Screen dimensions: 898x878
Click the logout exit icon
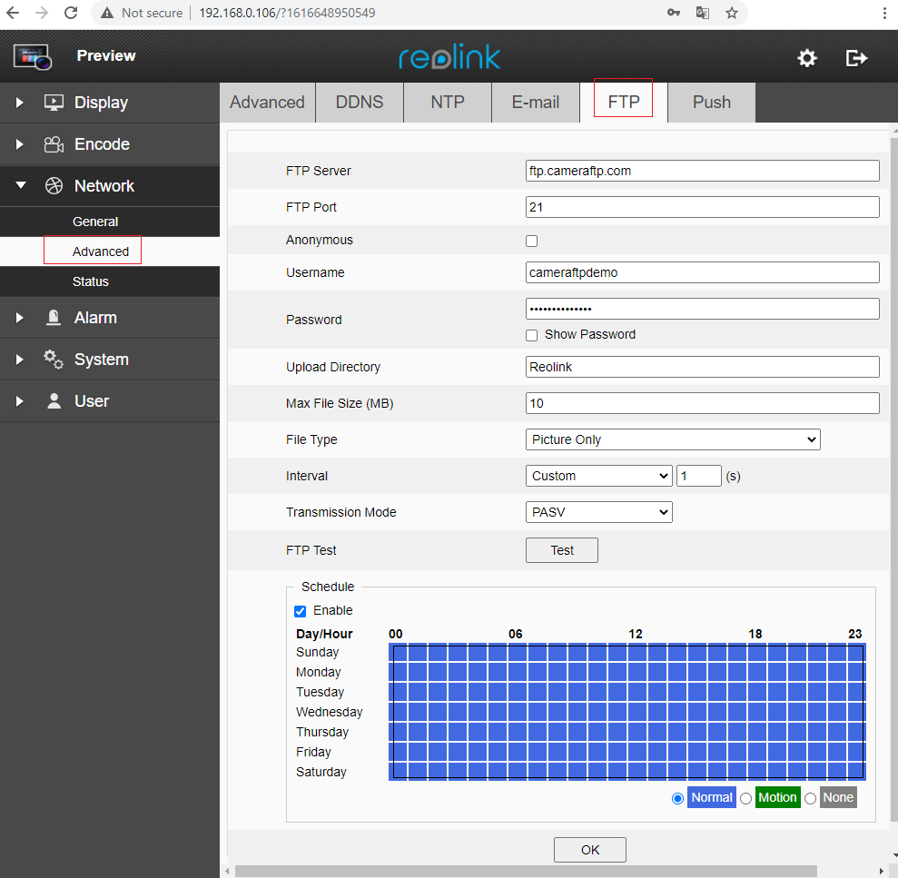pos(856,58)
